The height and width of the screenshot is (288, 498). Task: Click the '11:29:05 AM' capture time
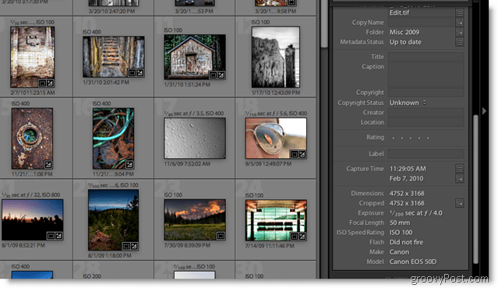pyautogui.click(x=408, y=169)
